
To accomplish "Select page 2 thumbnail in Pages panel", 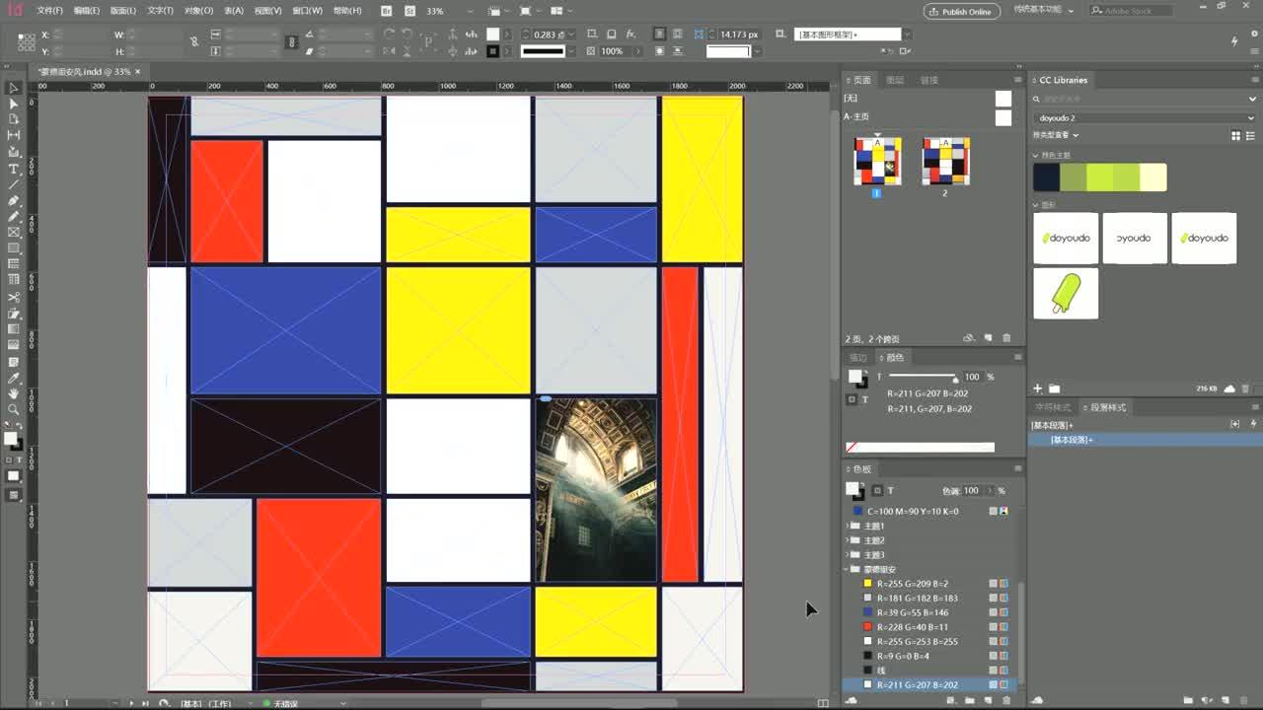I will (x=945, y=161).
